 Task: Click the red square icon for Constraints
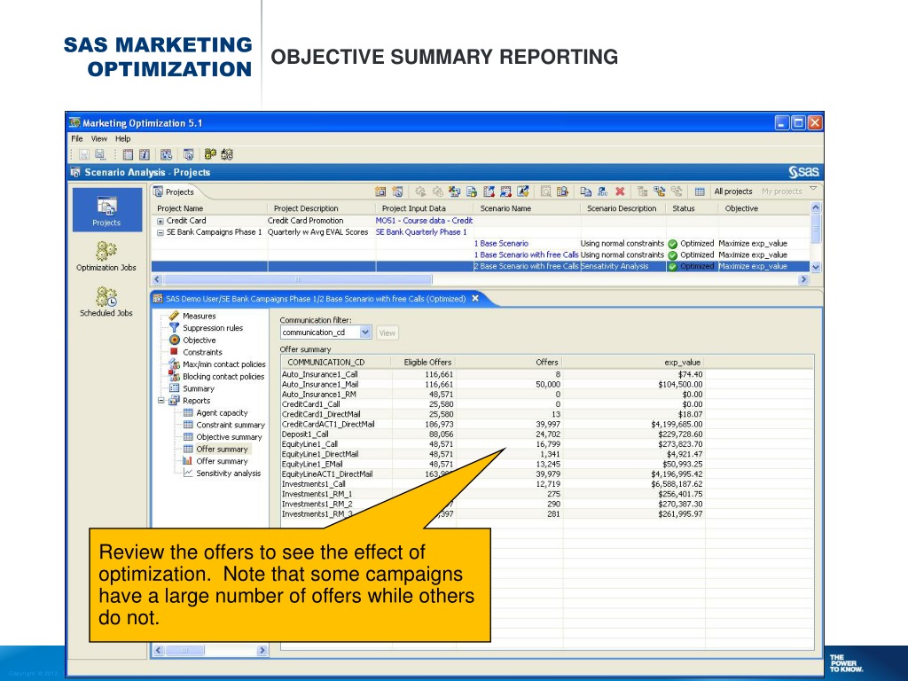tap(174, 351)
